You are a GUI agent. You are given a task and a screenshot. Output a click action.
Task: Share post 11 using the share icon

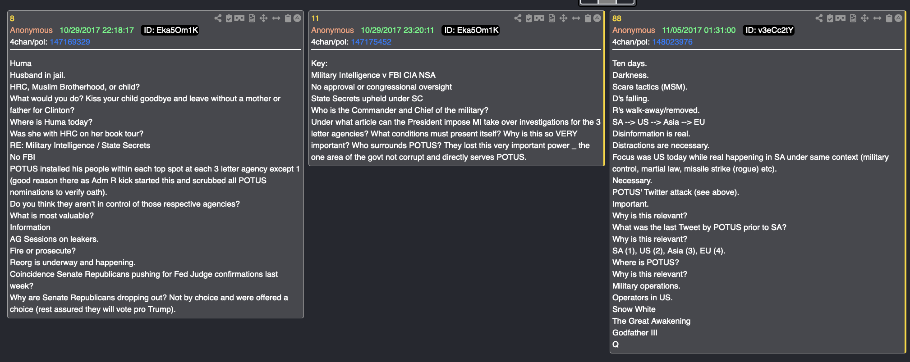(518, 18)
